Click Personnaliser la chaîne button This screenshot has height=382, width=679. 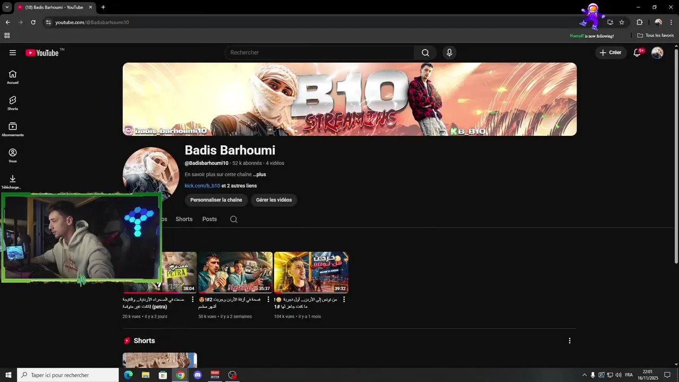216,200
